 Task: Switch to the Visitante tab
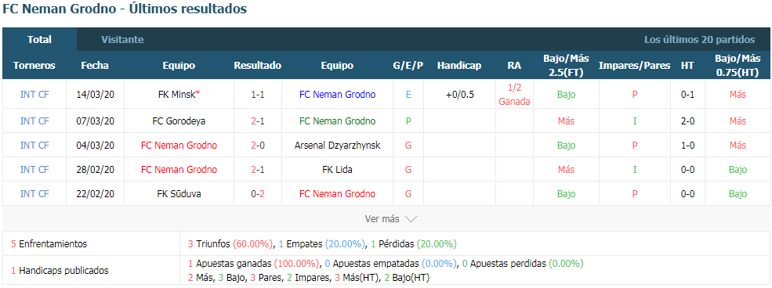click(122, 40)
